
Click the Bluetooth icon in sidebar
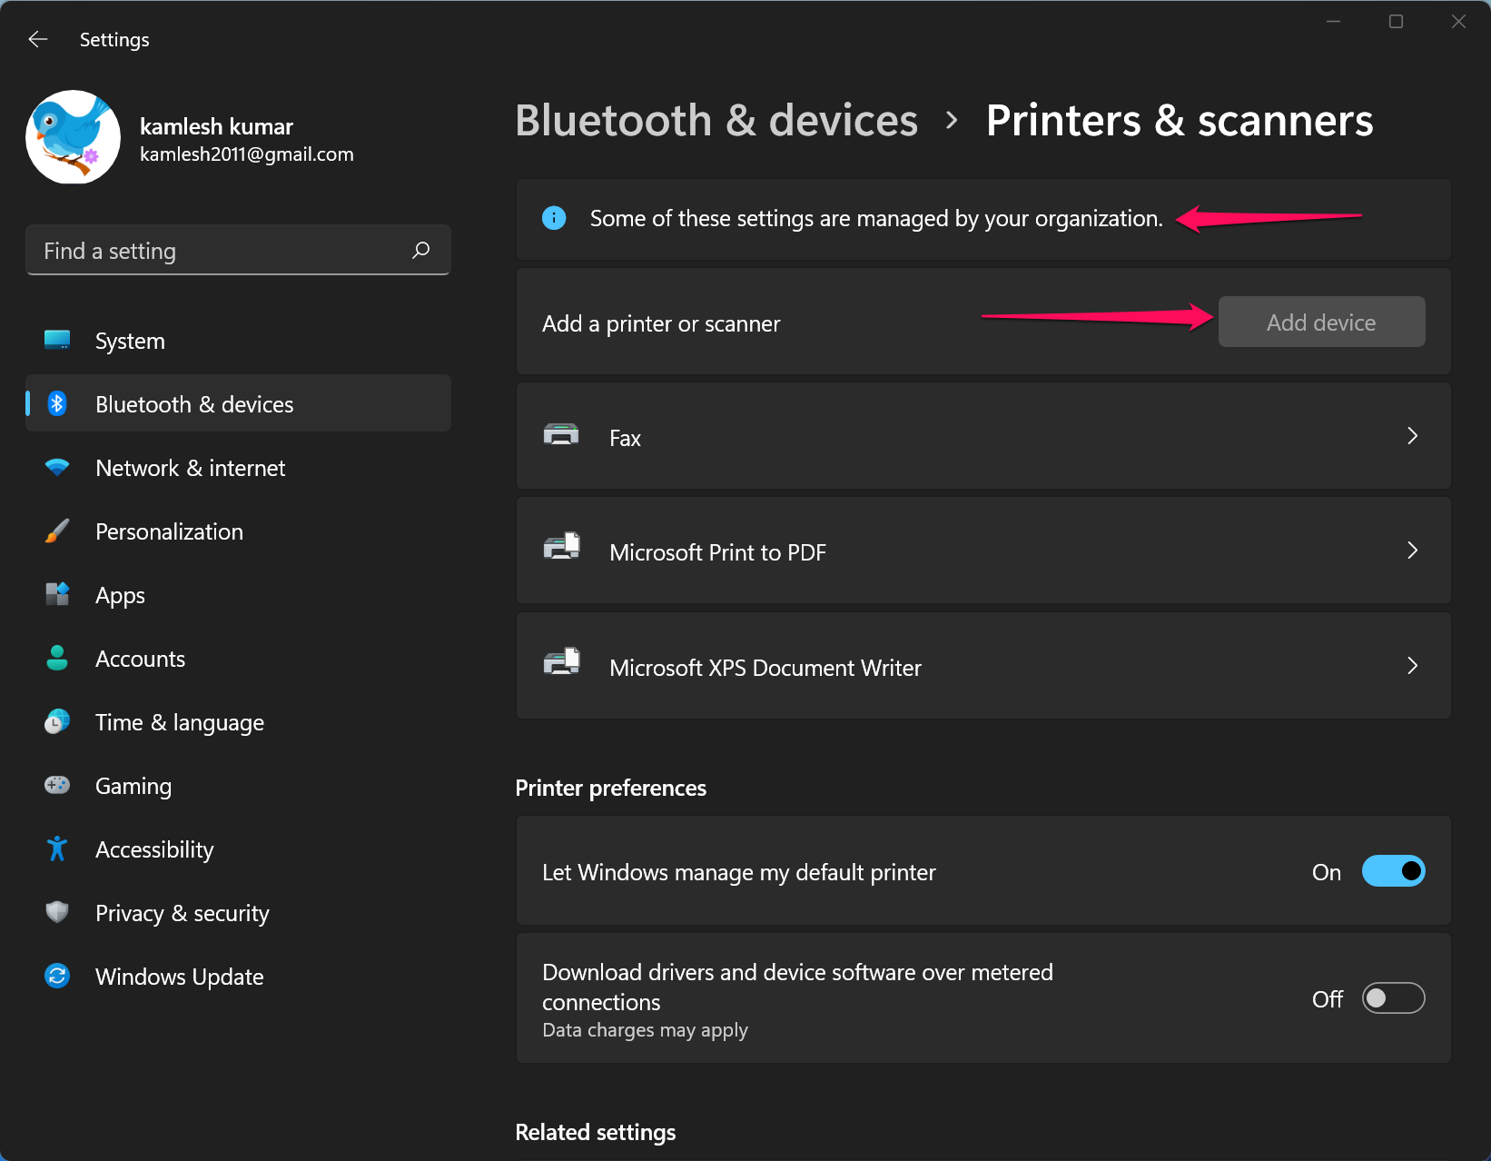pyautogui.click(x=57, y=403)
